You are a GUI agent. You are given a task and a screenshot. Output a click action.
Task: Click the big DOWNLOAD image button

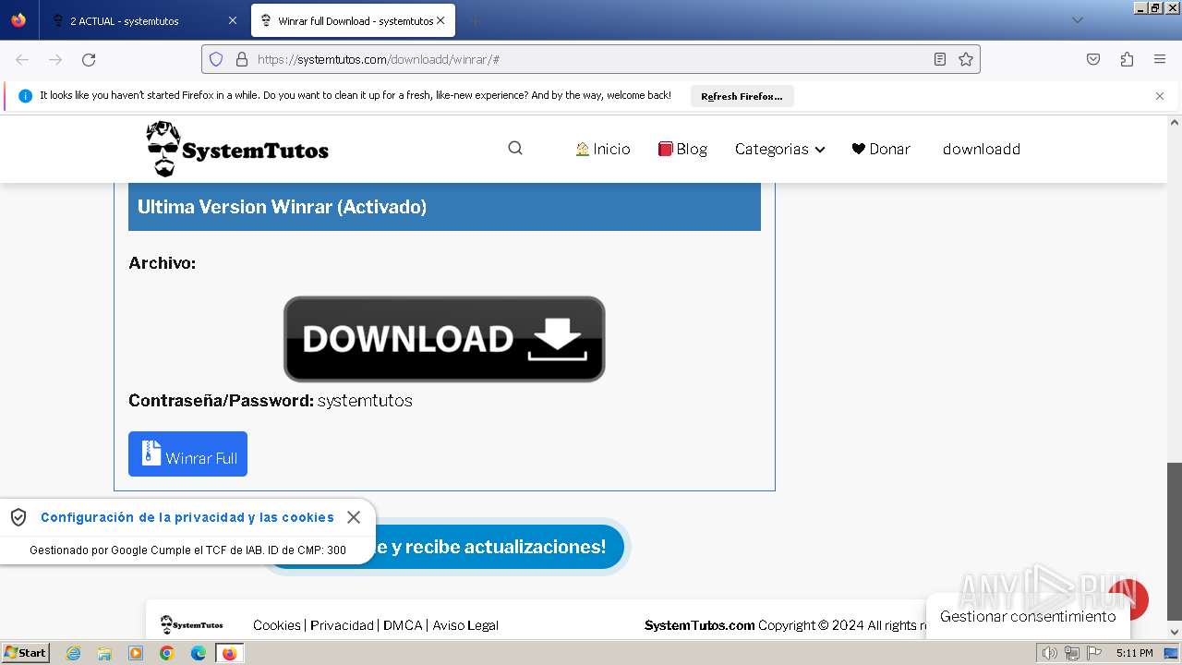(444, 339)
